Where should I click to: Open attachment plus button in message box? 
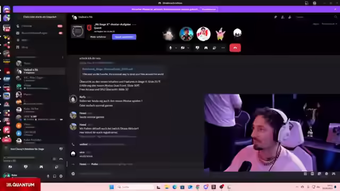pos(73,173)
